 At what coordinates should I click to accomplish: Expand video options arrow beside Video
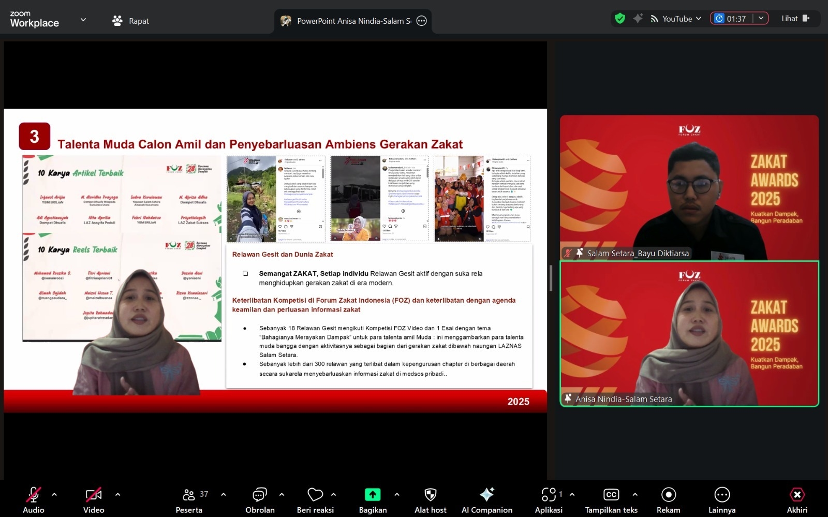click(117, 495)
